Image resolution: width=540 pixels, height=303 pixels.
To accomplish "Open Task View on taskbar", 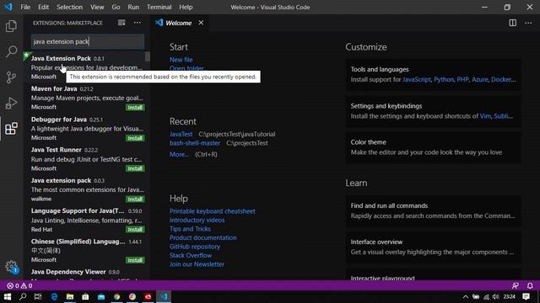I will coord(38,296).
